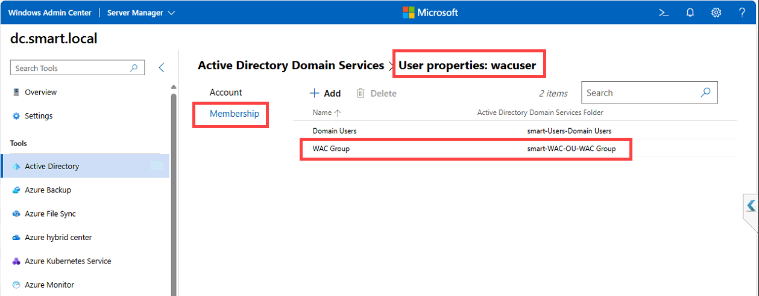The width and height of the screenshot is (759, 296).
Task: Click the Azure hybrid center icon
Action: coord(16,238)
